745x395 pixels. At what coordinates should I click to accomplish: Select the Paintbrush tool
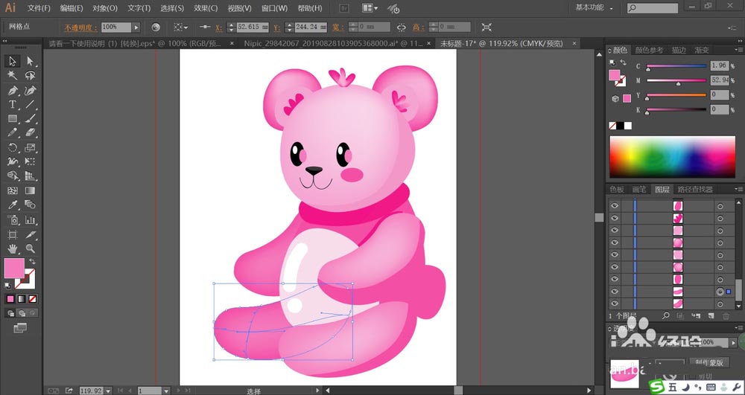(31, 119)
